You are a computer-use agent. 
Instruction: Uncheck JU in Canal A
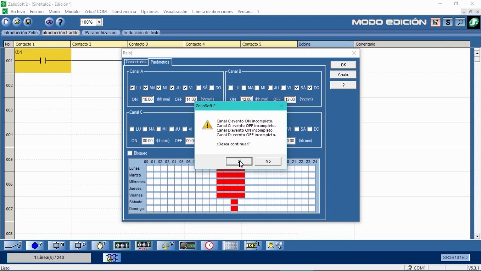pyautogui.click(x=172, y=88)
